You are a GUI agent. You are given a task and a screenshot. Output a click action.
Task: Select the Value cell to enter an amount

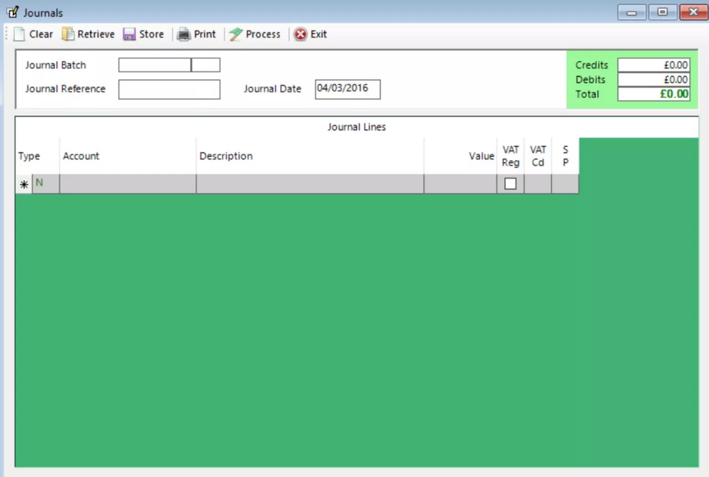pos(459,184)
